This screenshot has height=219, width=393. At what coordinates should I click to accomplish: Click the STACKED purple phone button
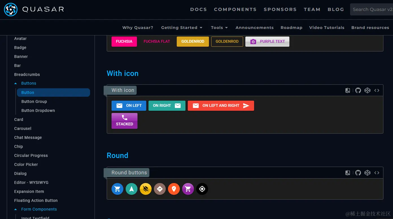point(125,121)
